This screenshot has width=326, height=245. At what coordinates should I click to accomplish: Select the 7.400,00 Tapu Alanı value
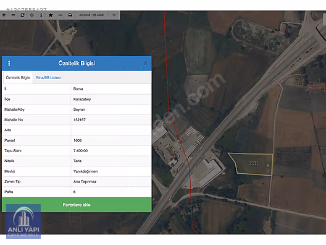click(111, 150)
